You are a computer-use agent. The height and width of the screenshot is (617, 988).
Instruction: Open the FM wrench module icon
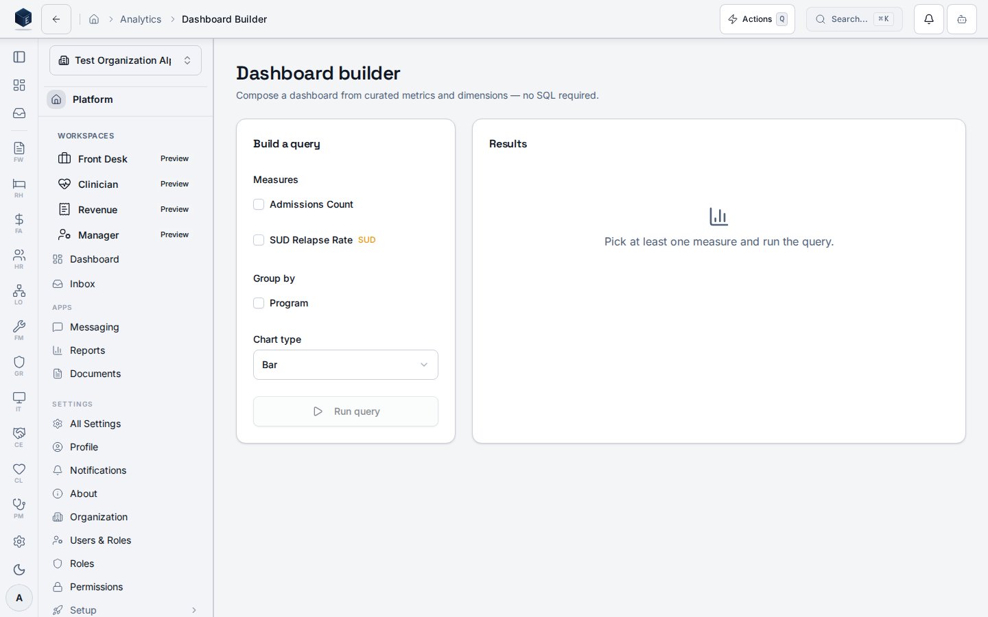point(19,330)
